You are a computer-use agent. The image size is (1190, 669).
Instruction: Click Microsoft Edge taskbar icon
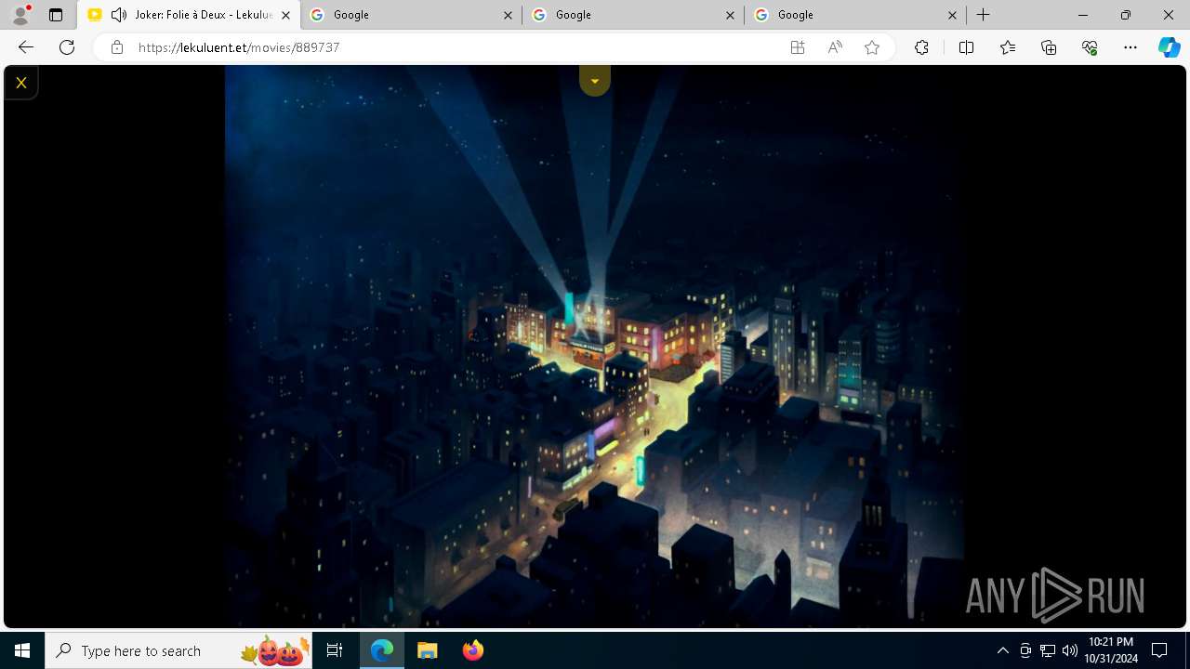click(382, 650)
